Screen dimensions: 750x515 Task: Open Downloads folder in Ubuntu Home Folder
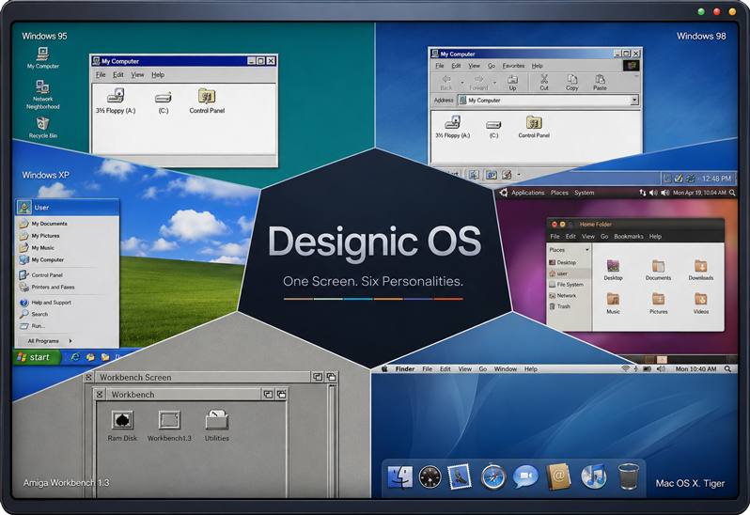[701, 270]
